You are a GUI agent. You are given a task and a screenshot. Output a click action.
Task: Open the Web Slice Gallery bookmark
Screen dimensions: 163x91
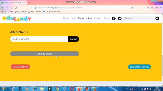(x=35, y=12)
